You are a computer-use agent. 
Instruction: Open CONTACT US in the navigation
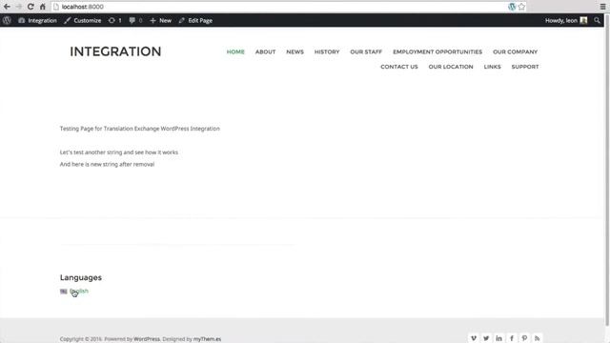[x=399, y=67]
